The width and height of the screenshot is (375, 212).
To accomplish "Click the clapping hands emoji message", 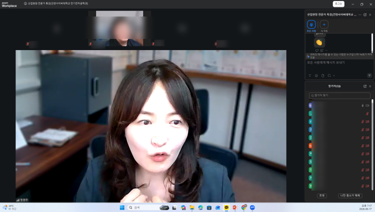I will [x=319, y=42].
